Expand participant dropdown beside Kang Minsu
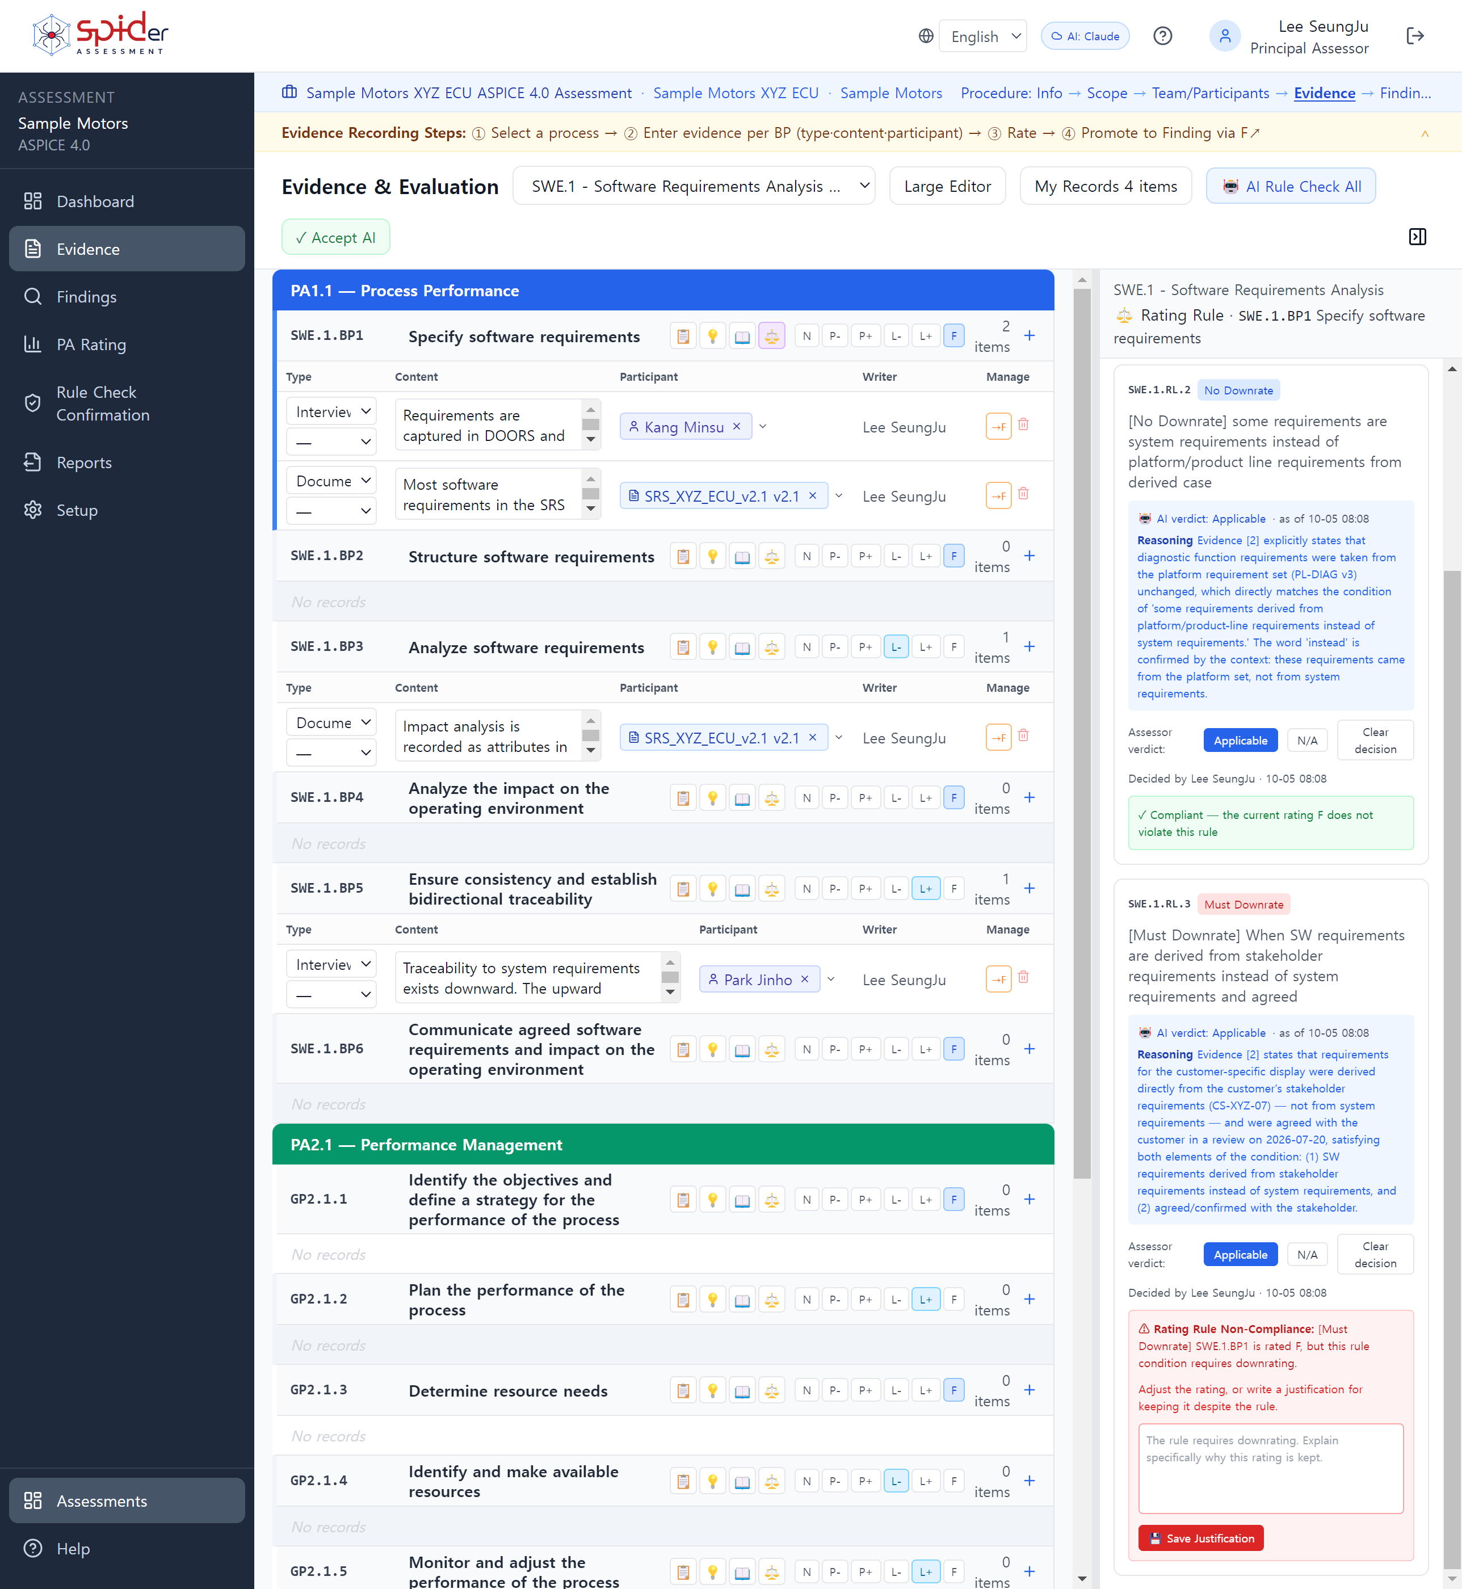This screenshot has width=1462, height=1589. (x=763, y=426)
